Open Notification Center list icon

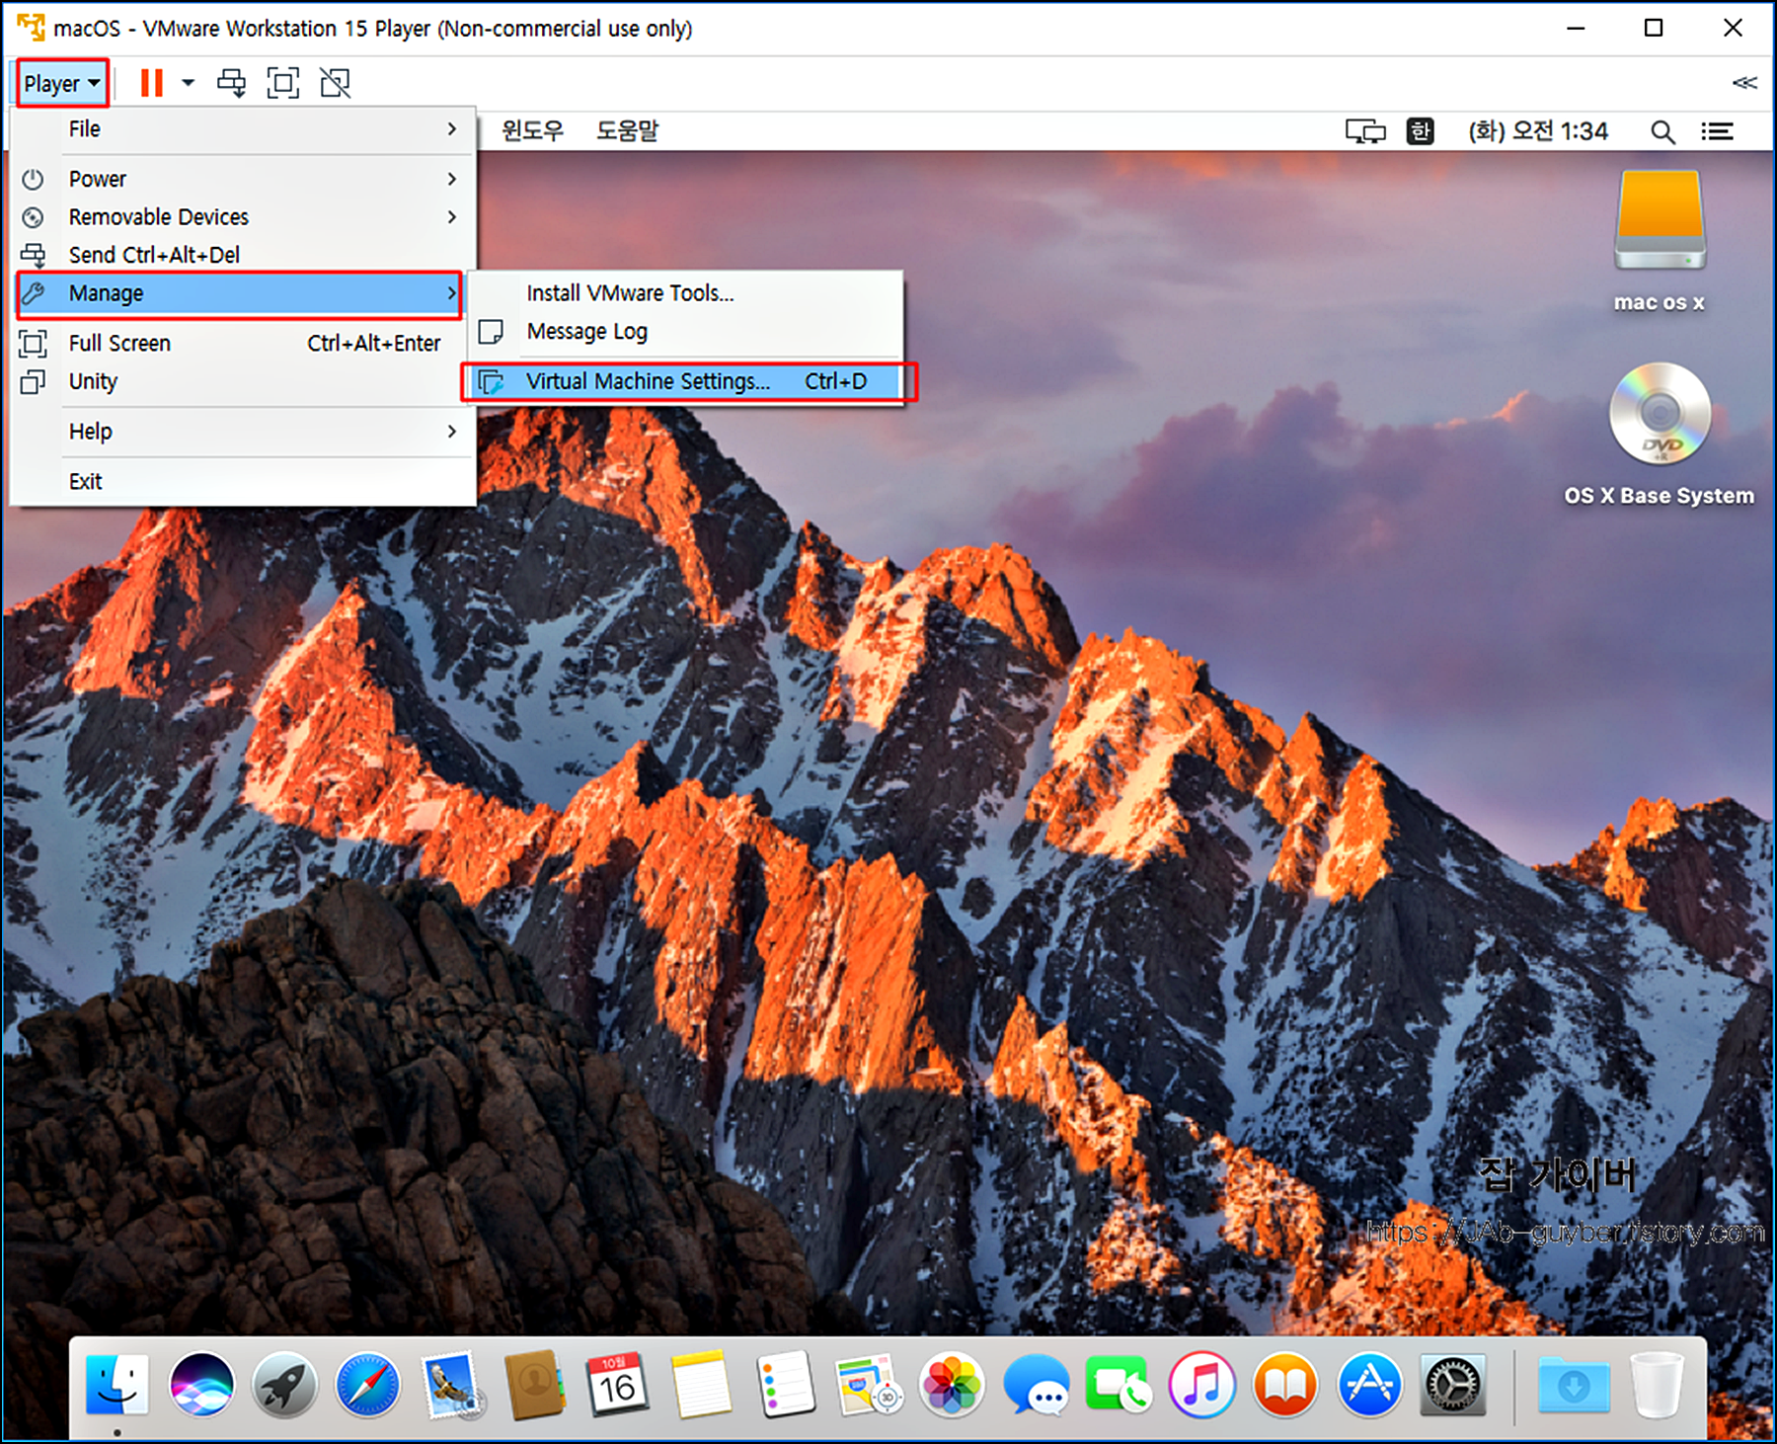[x=1717, y=131]
